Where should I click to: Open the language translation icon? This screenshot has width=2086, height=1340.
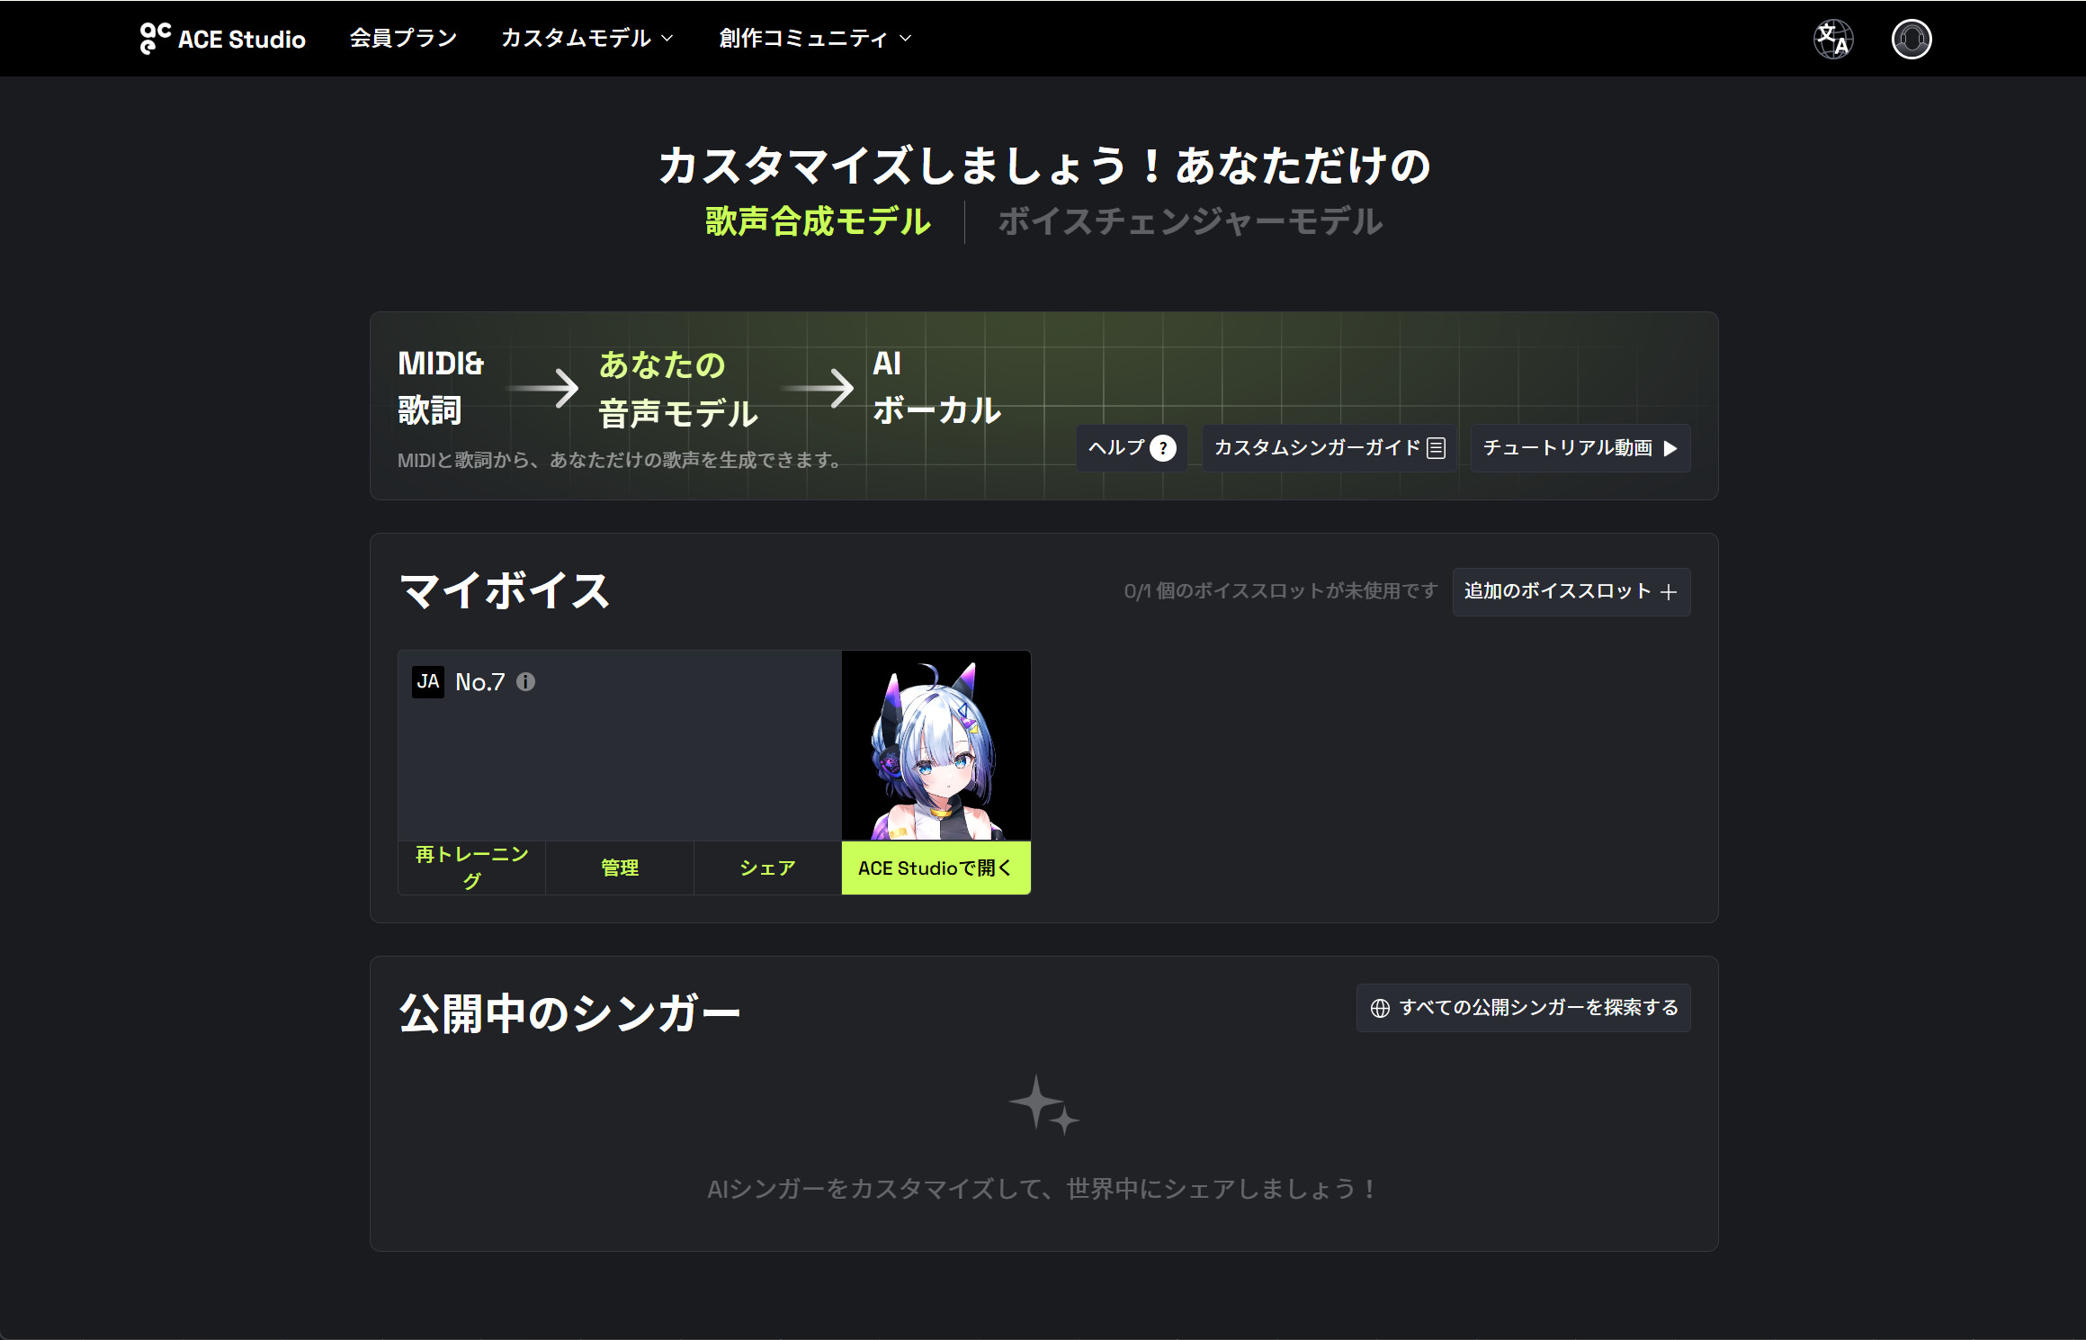(x=1832, y=39)
